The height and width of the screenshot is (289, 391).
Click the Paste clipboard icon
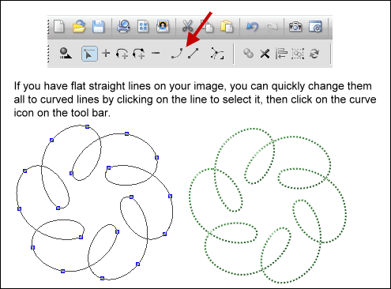(227, 27)
